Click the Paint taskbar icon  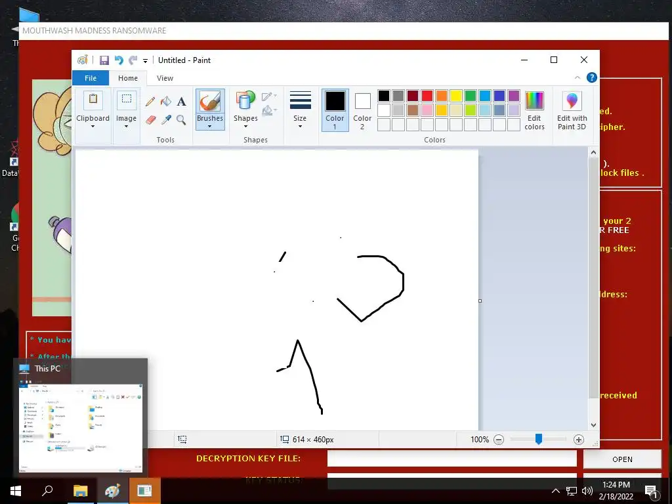pyautogui.click(x=112, y=491)
